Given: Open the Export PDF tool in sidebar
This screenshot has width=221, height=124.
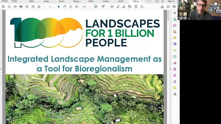Looking at the screenshot, I should 175,19.
